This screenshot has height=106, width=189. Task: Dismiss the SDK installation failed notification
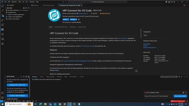(186, 92)
